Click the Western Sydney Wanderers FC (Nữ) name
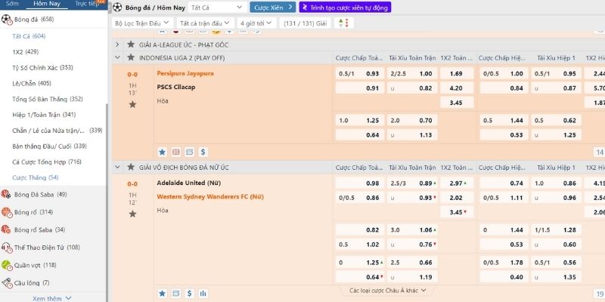Screen dimensions: 605x302 coord(210,196)
